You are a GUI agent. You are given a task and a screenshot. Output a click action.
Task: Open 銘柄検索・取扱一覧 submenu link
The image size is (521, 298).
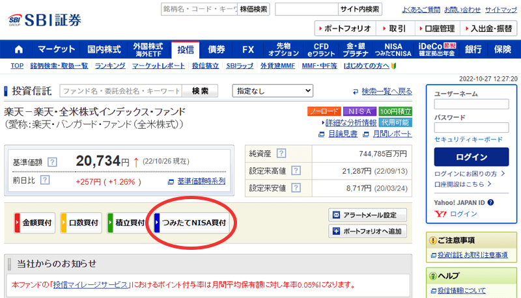click(x=59, y=66)
